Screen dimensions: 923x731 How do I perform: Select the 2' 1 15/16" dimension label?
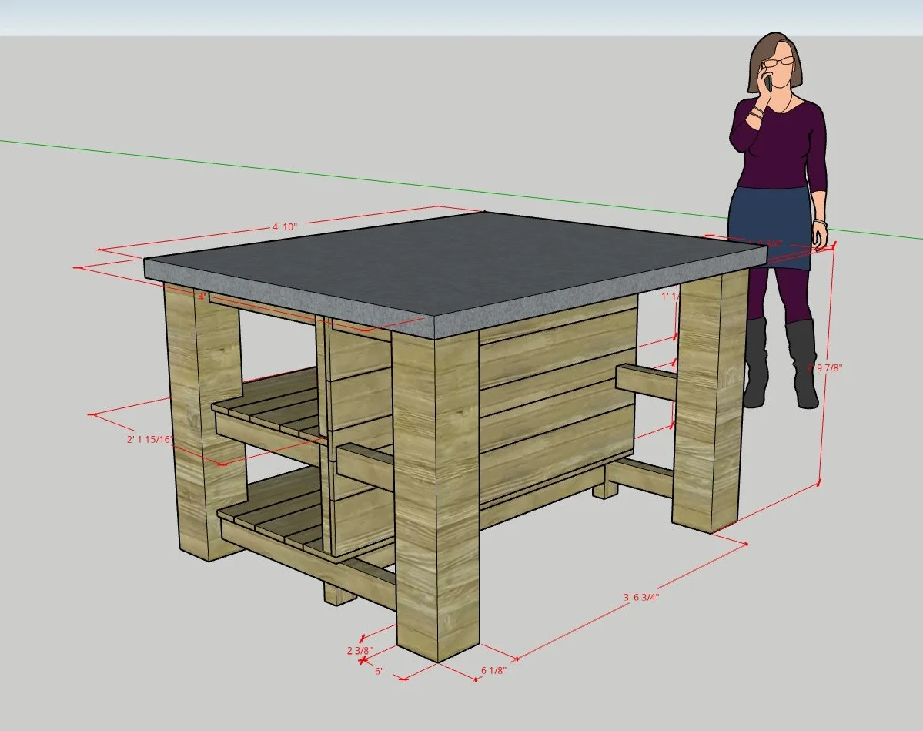149,439
